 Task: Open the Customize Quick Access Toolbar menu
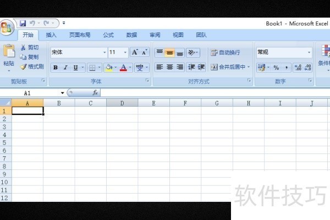tap(64, 23)
